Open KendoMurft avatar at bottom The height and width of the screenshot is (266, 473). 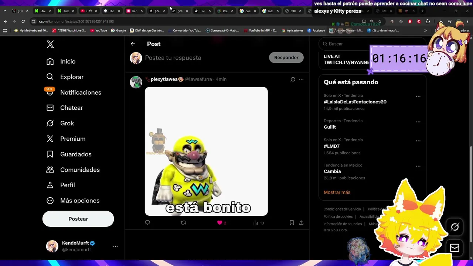(x=52, y=246)
